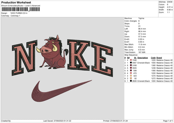Click the 'Created By:' footer label
174x123 pixels.
point(6,121)
